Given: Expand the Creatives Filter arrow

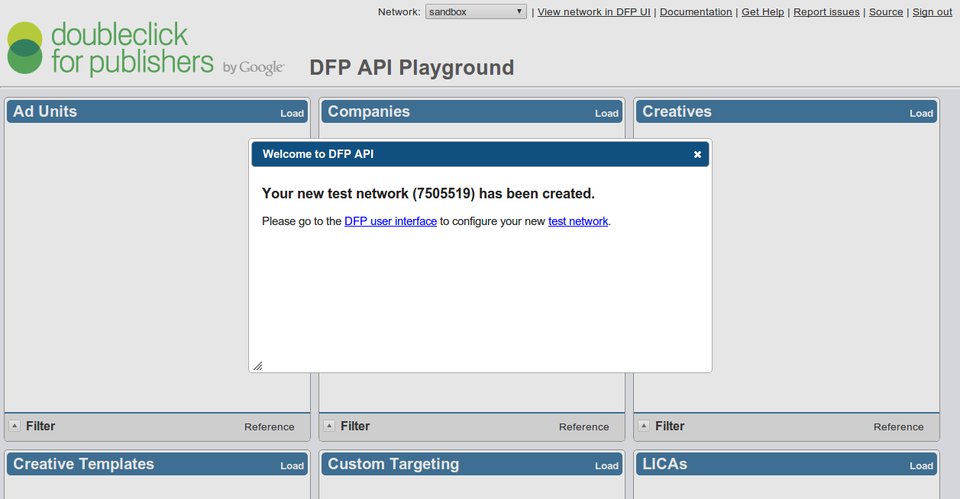Looking at the screenshot, I should (644, 426).
